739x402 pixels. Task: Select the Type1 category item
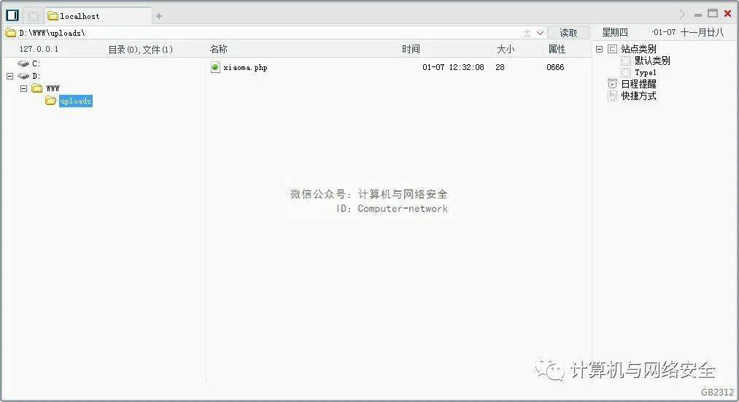pyautogui.click(x=645, y=72)
